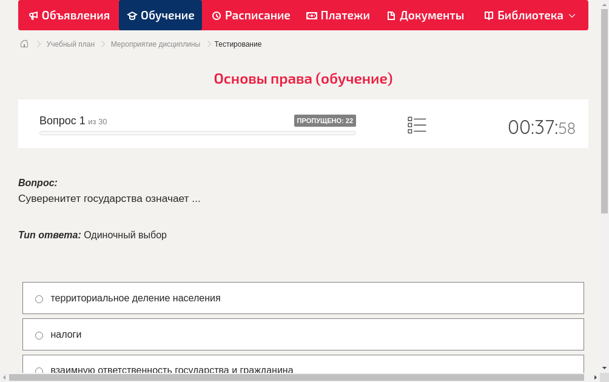The image size is (609, 382).
Task: Click the megaphone icon next to Объявления
Action: pyautogui.click(x=33, y=15)
